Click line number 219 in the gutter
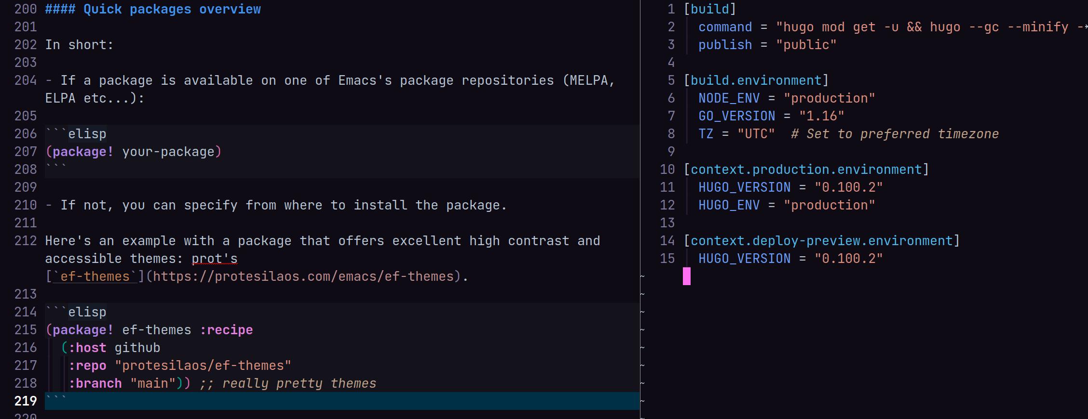Screen dimensions: 1088x419 (x=25, y=401)
